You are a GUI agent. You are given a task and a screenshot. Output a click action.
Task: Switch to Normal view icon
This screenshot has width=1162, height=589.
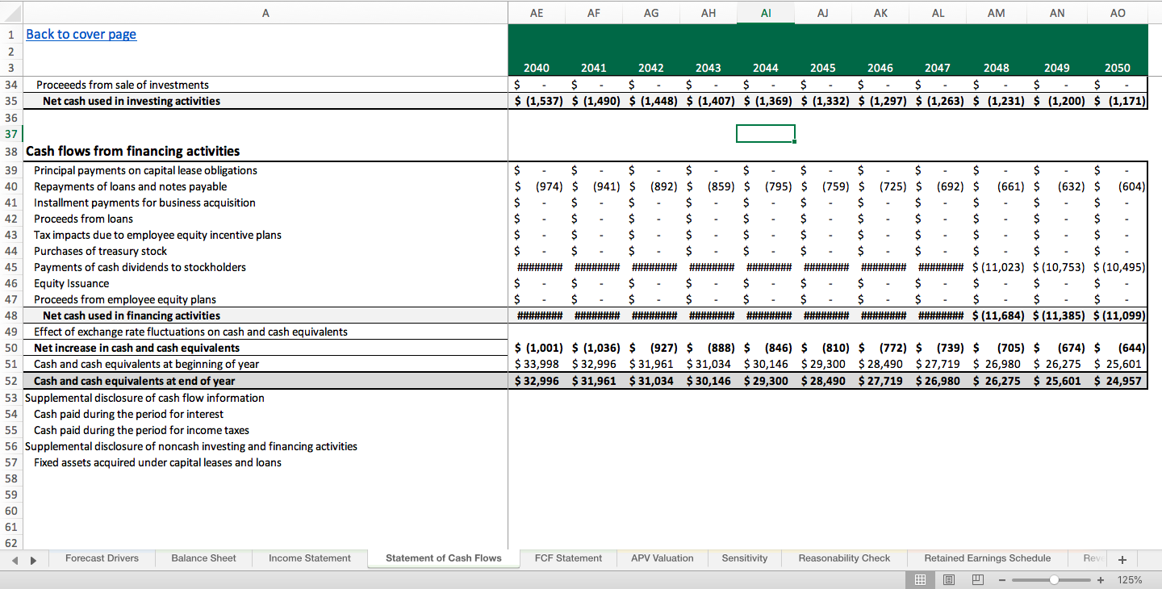tap(920, 579)
